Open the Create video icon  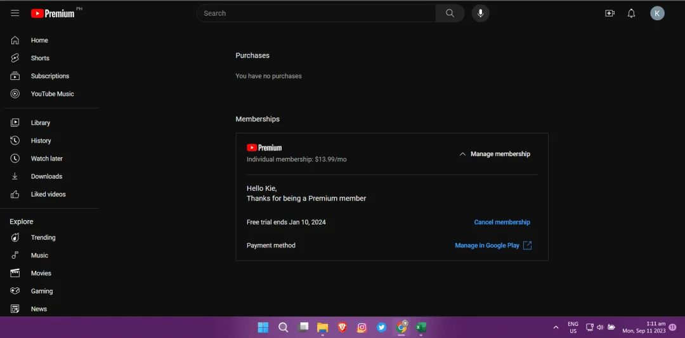(x=610, y=13)
